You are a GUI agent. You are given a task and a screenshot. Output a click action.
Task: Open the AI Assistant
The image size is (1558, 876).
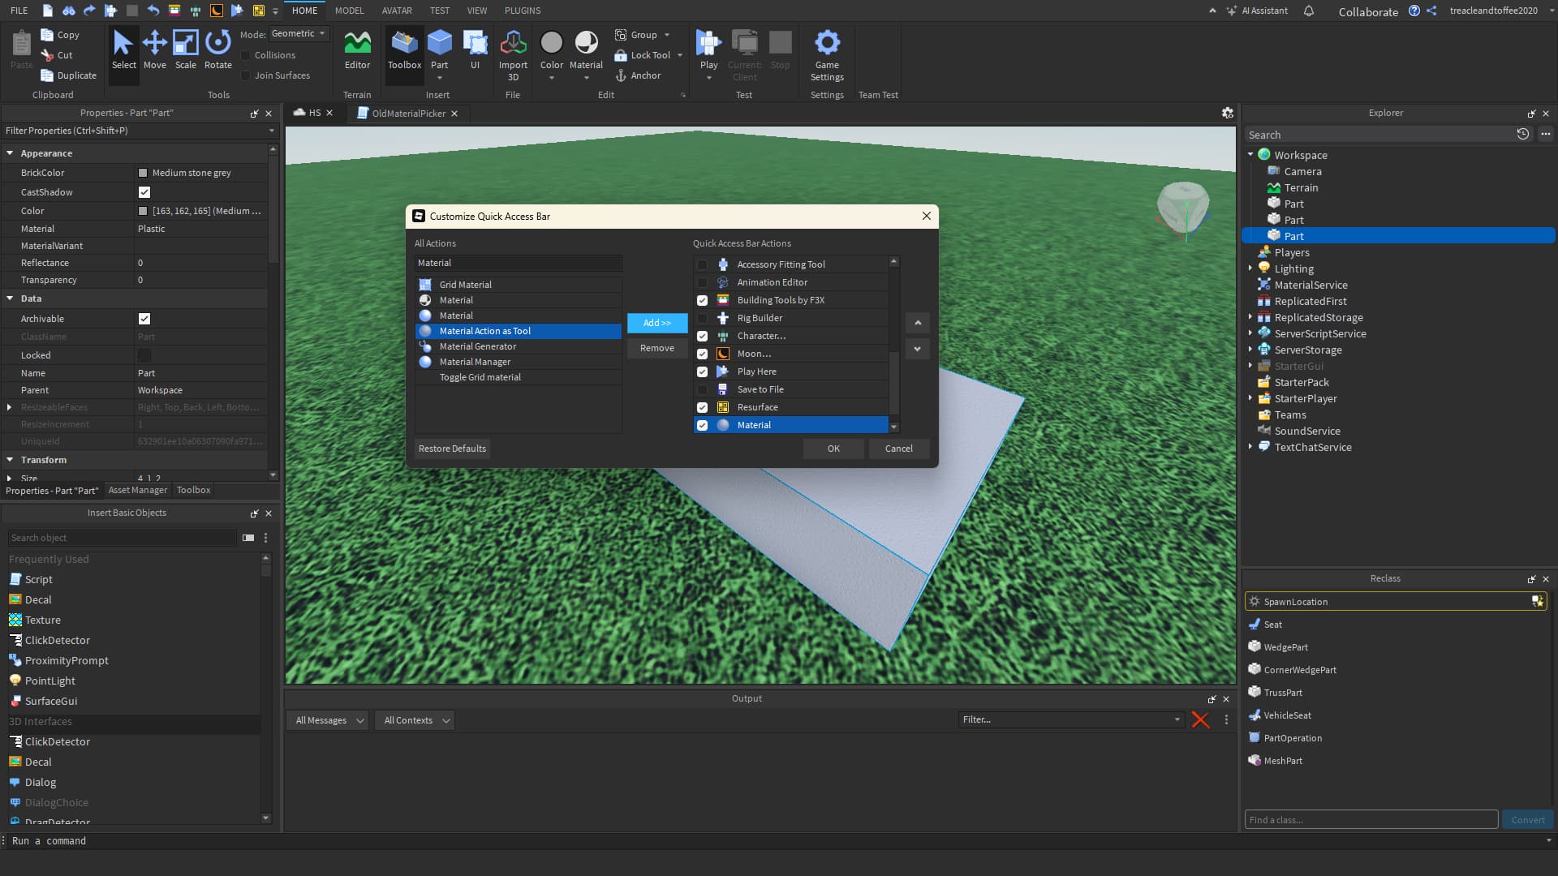[1258, 11]
